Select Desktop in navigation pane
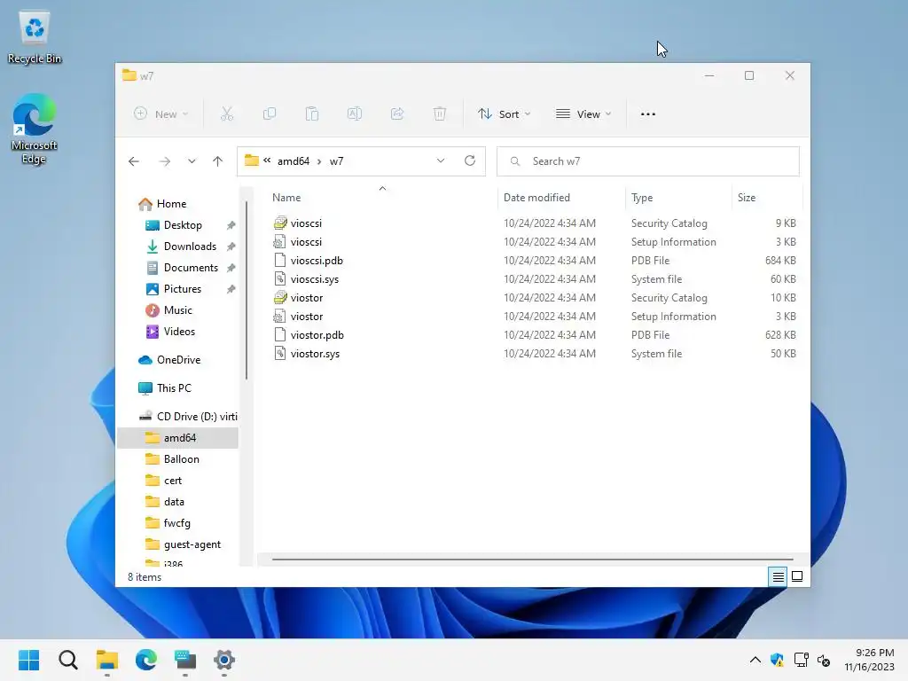 click(x=174, y=225)
